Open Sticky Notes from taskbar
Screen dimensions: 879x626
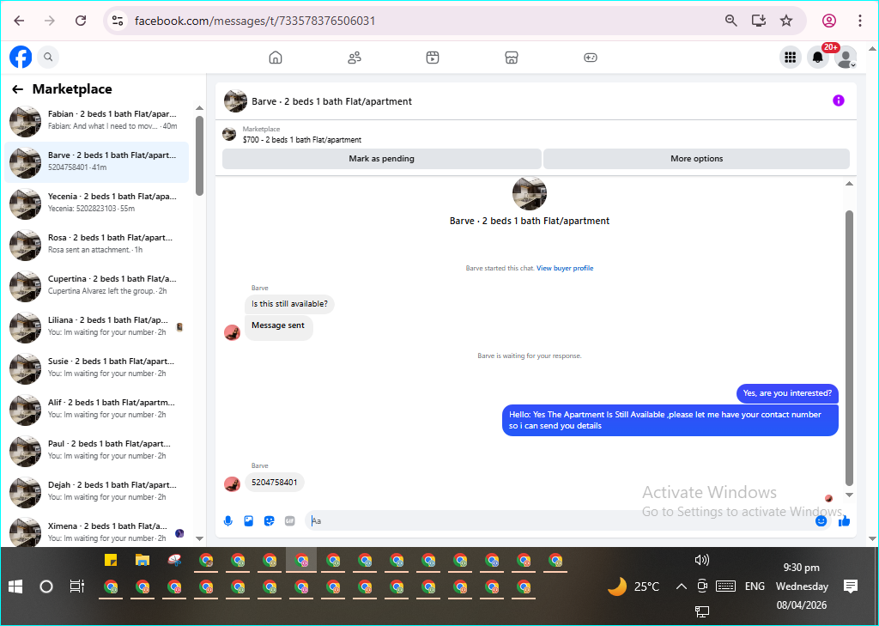111,561
